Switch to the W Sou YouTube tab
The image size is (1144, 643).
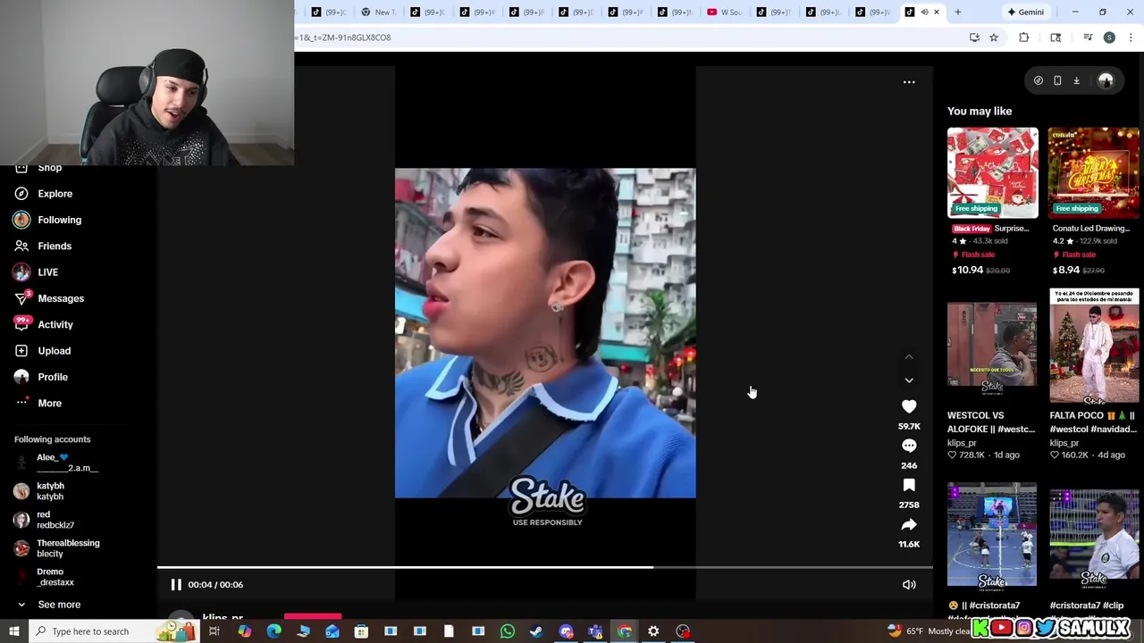point(725,12)
